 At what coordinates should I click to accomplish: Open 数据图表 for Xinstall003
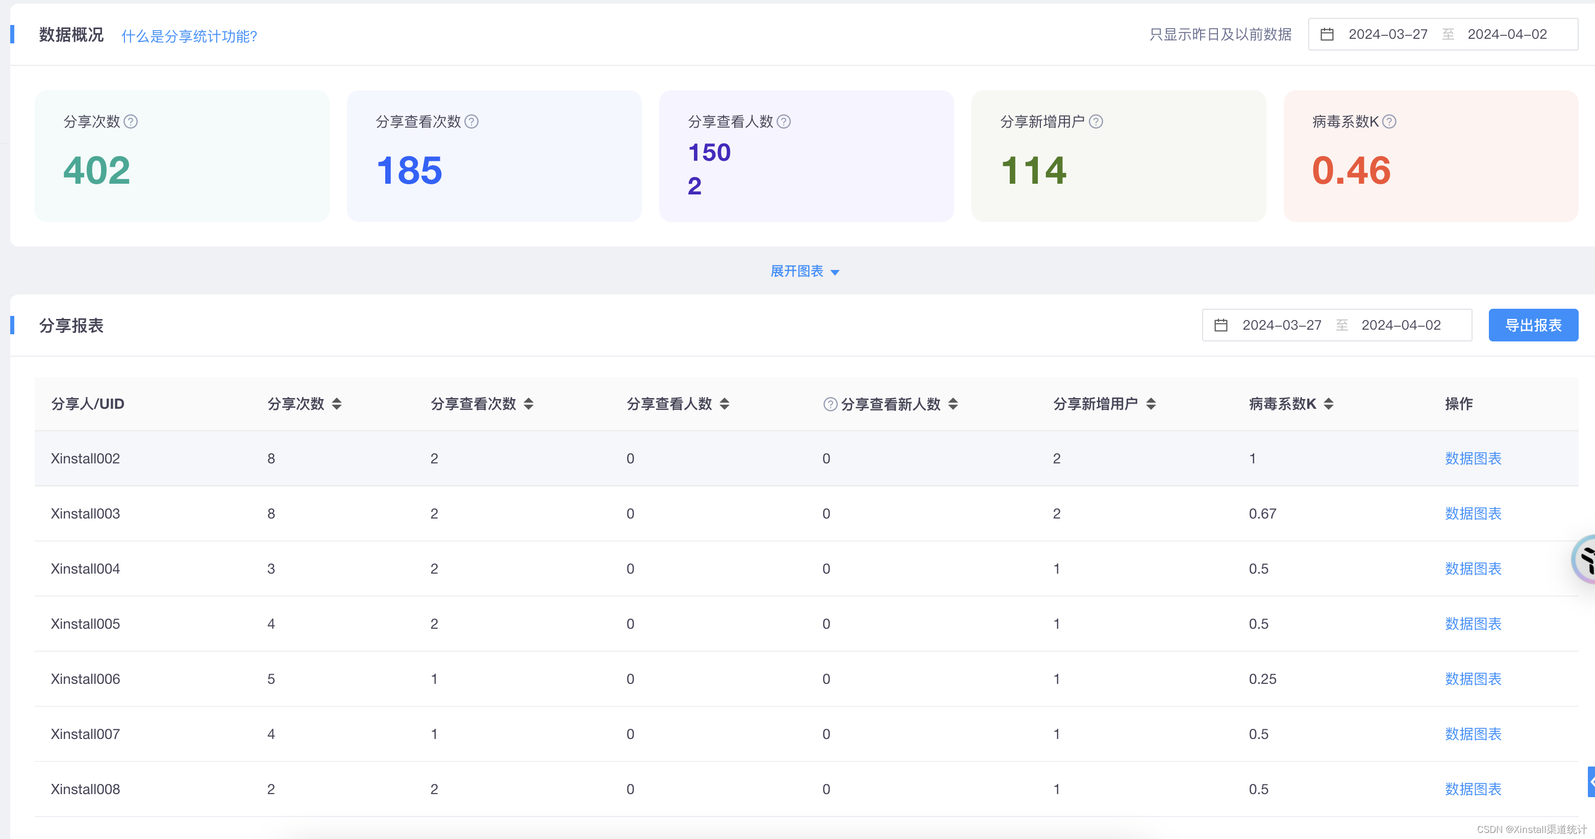(x=1473, y=514)
